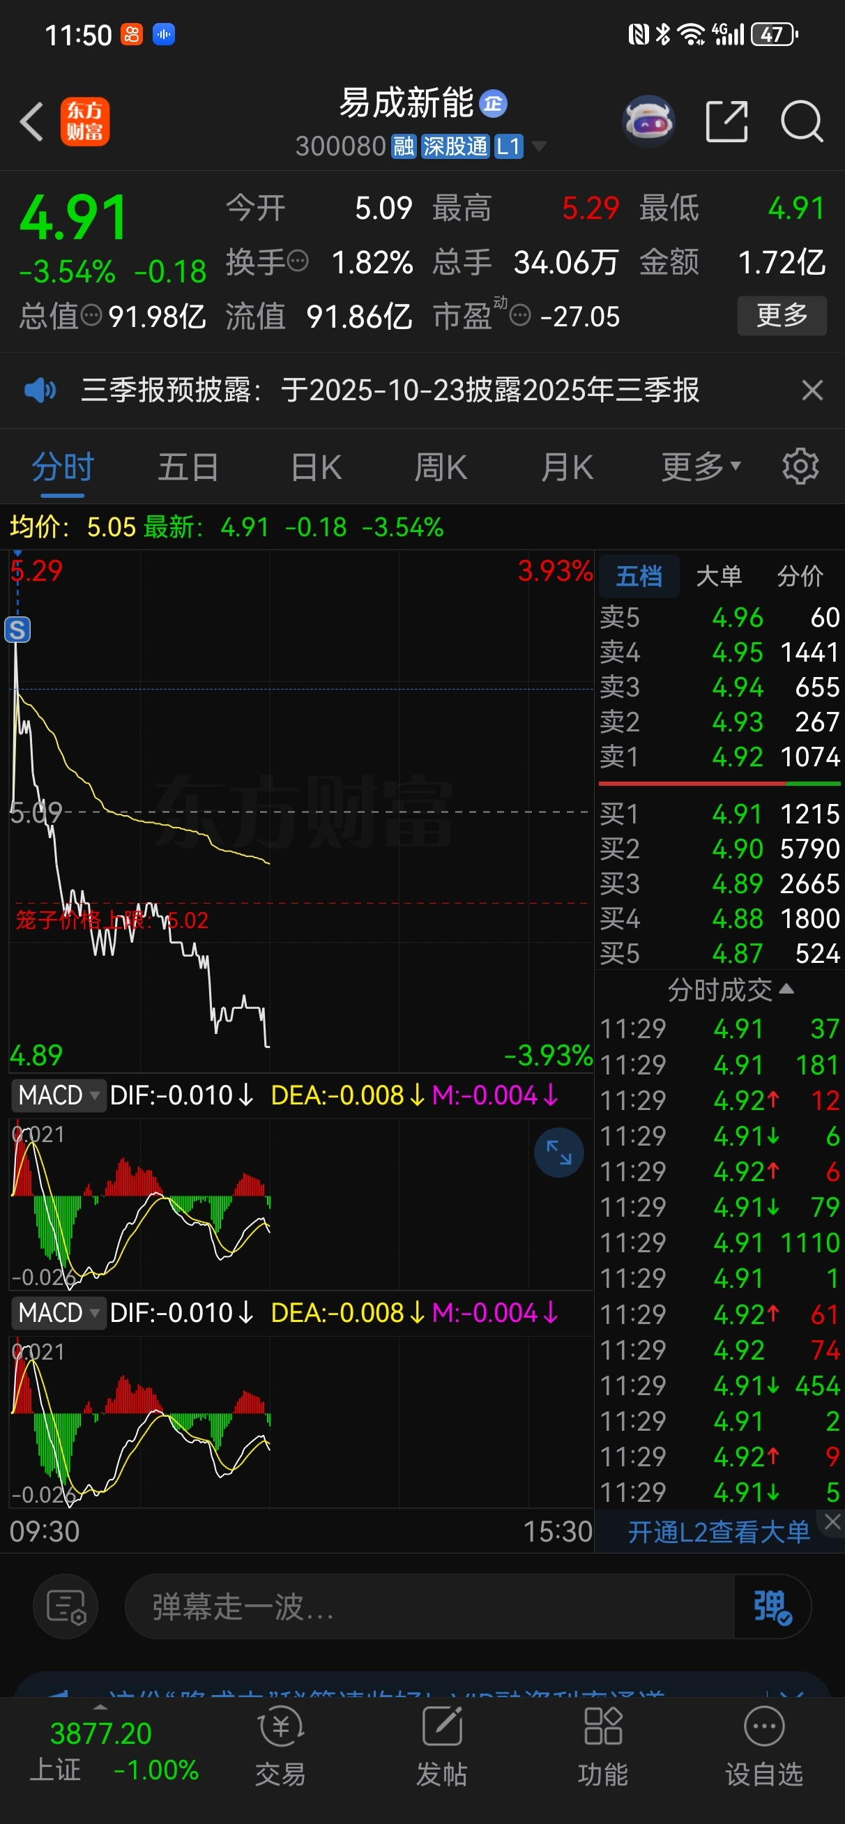Tap info icon next to 换手
The height and width of the screenshot is (1824, 845).
298,261
